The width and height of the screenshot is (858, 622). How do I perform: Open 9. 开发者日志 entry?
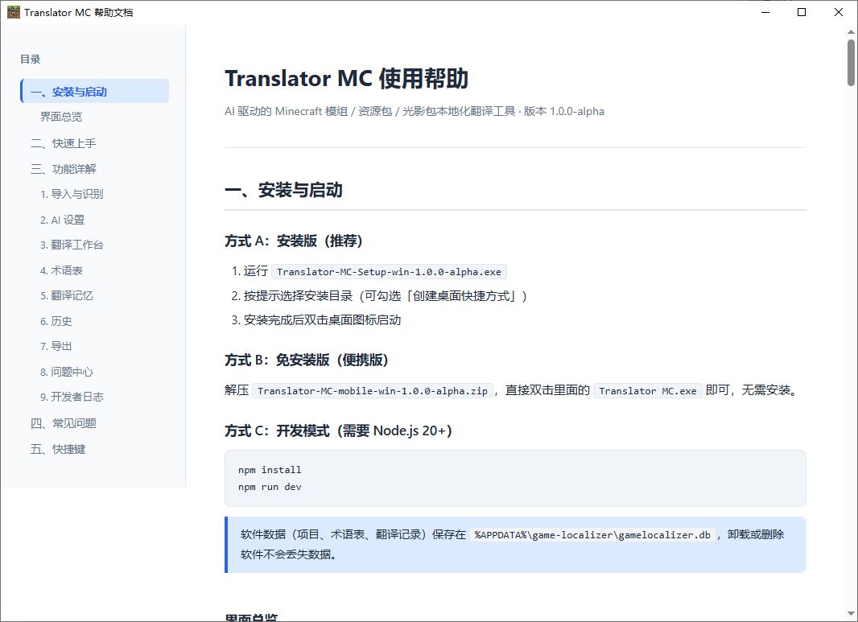point(71,398)
